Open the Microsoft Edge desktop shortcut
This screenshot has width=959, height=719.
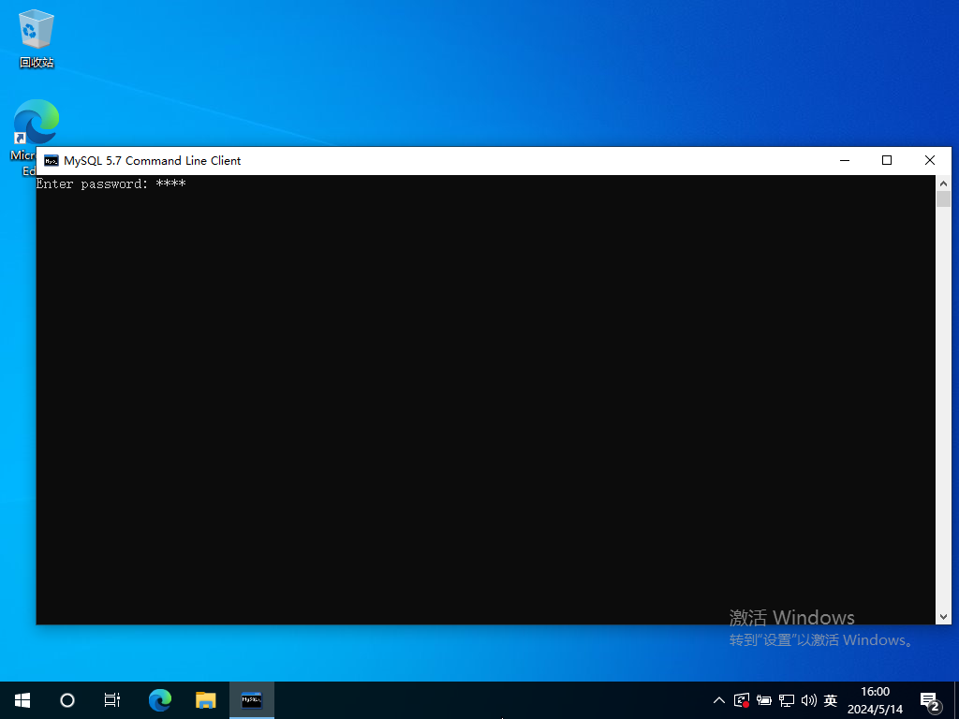[x=36, y=125]
